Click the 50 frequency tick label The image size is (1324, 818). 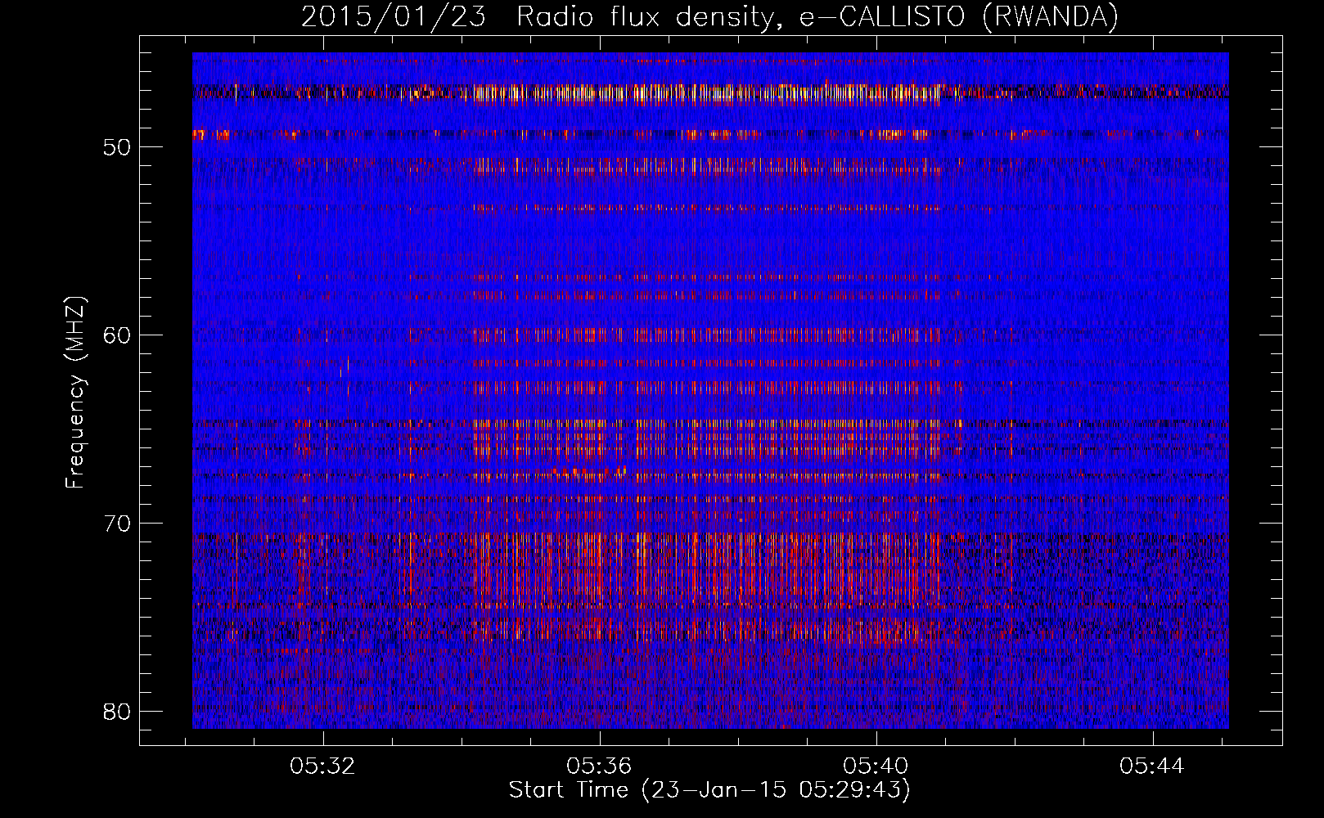coord(117,147)
